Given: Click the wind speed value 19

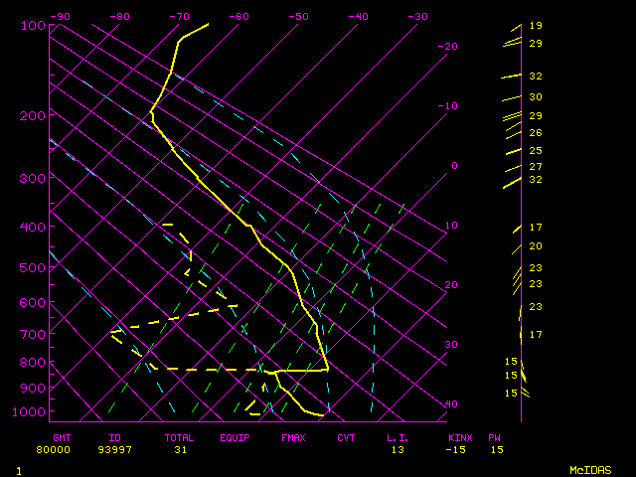Looking at the screenshot, I should coord(536,26).
